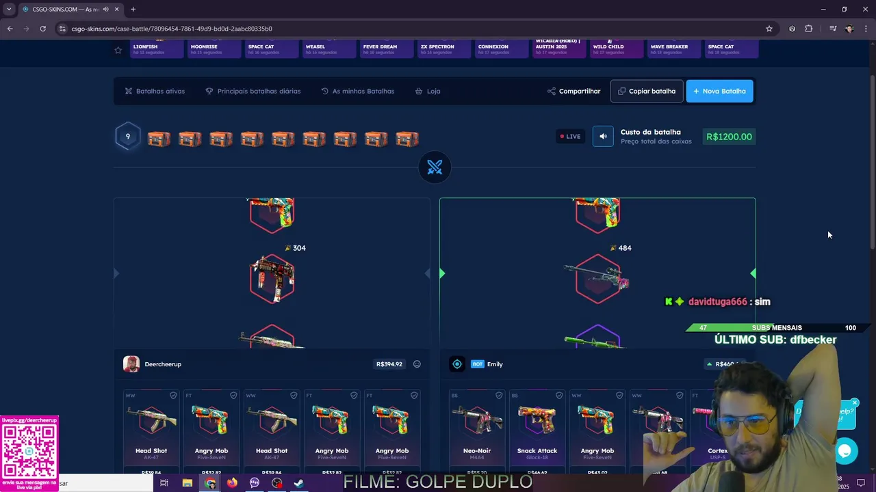876x492 pixels.
Task: Click the star icon beside live drops
Action: click(x=118, y=50)
